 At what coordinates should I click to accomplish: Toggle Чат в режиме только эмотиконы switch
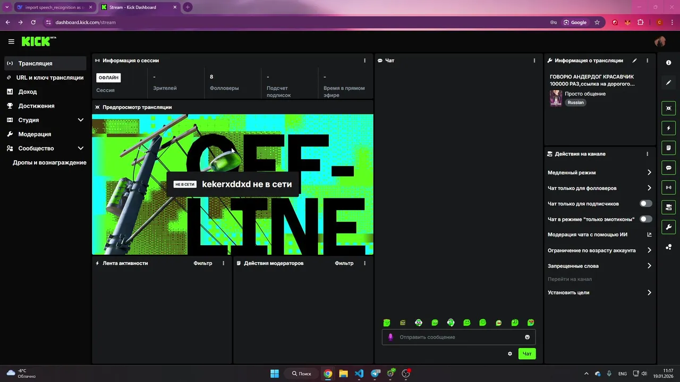pos(645,219)
